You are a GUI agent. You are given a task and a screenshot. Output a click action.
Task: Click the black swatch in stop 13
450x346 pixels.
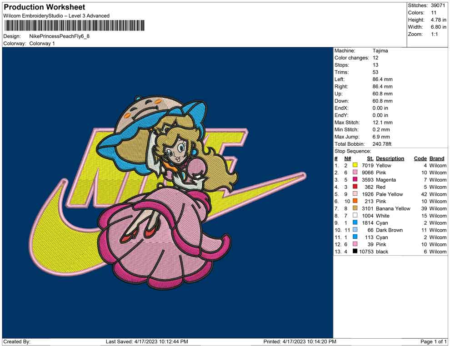point(355,251)
